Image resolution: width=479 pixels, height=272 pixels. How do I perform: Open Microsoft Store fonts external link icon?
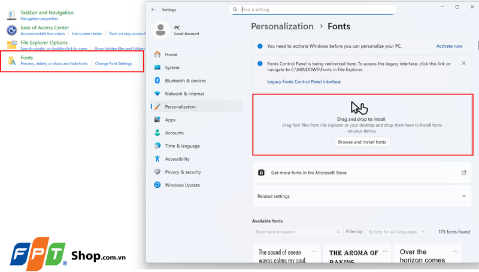pos(463,173)
